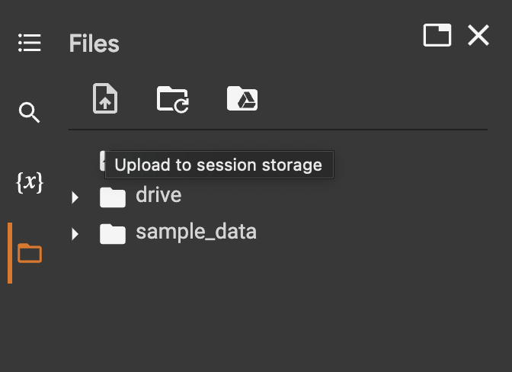Close the Files panel with X
Screen dimensions: 512x372
[x=478, y=36]
